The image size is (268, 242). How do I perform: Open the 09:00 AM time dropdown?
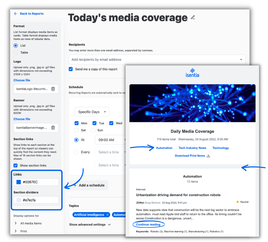(x=110, y=140)
